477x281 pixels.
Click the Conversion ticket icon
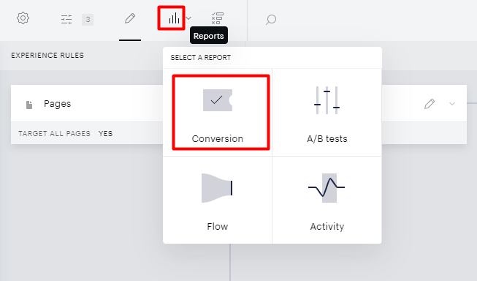click(x=218, y=100)
